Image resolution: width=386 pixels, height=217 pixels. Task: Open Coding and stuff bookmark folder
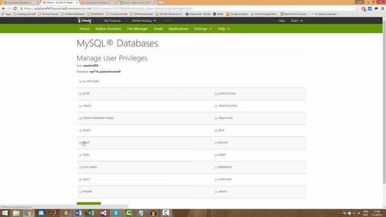(25, 14)
